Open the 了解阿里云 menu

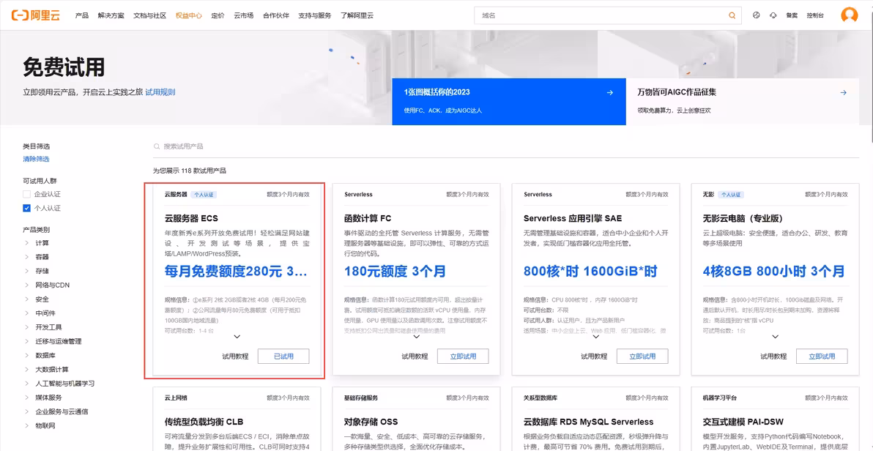coord(357,15)
